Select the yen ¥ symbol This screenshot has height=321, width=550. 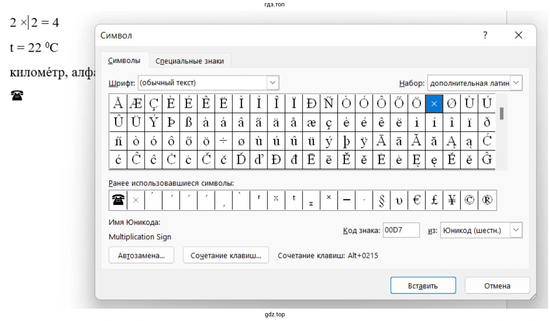(452, 200)
